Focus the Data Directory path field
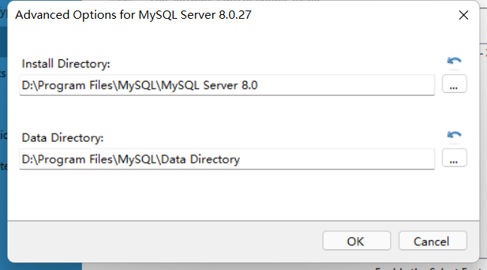The width and height of the screenshot is (487, 270). [227, 159]
